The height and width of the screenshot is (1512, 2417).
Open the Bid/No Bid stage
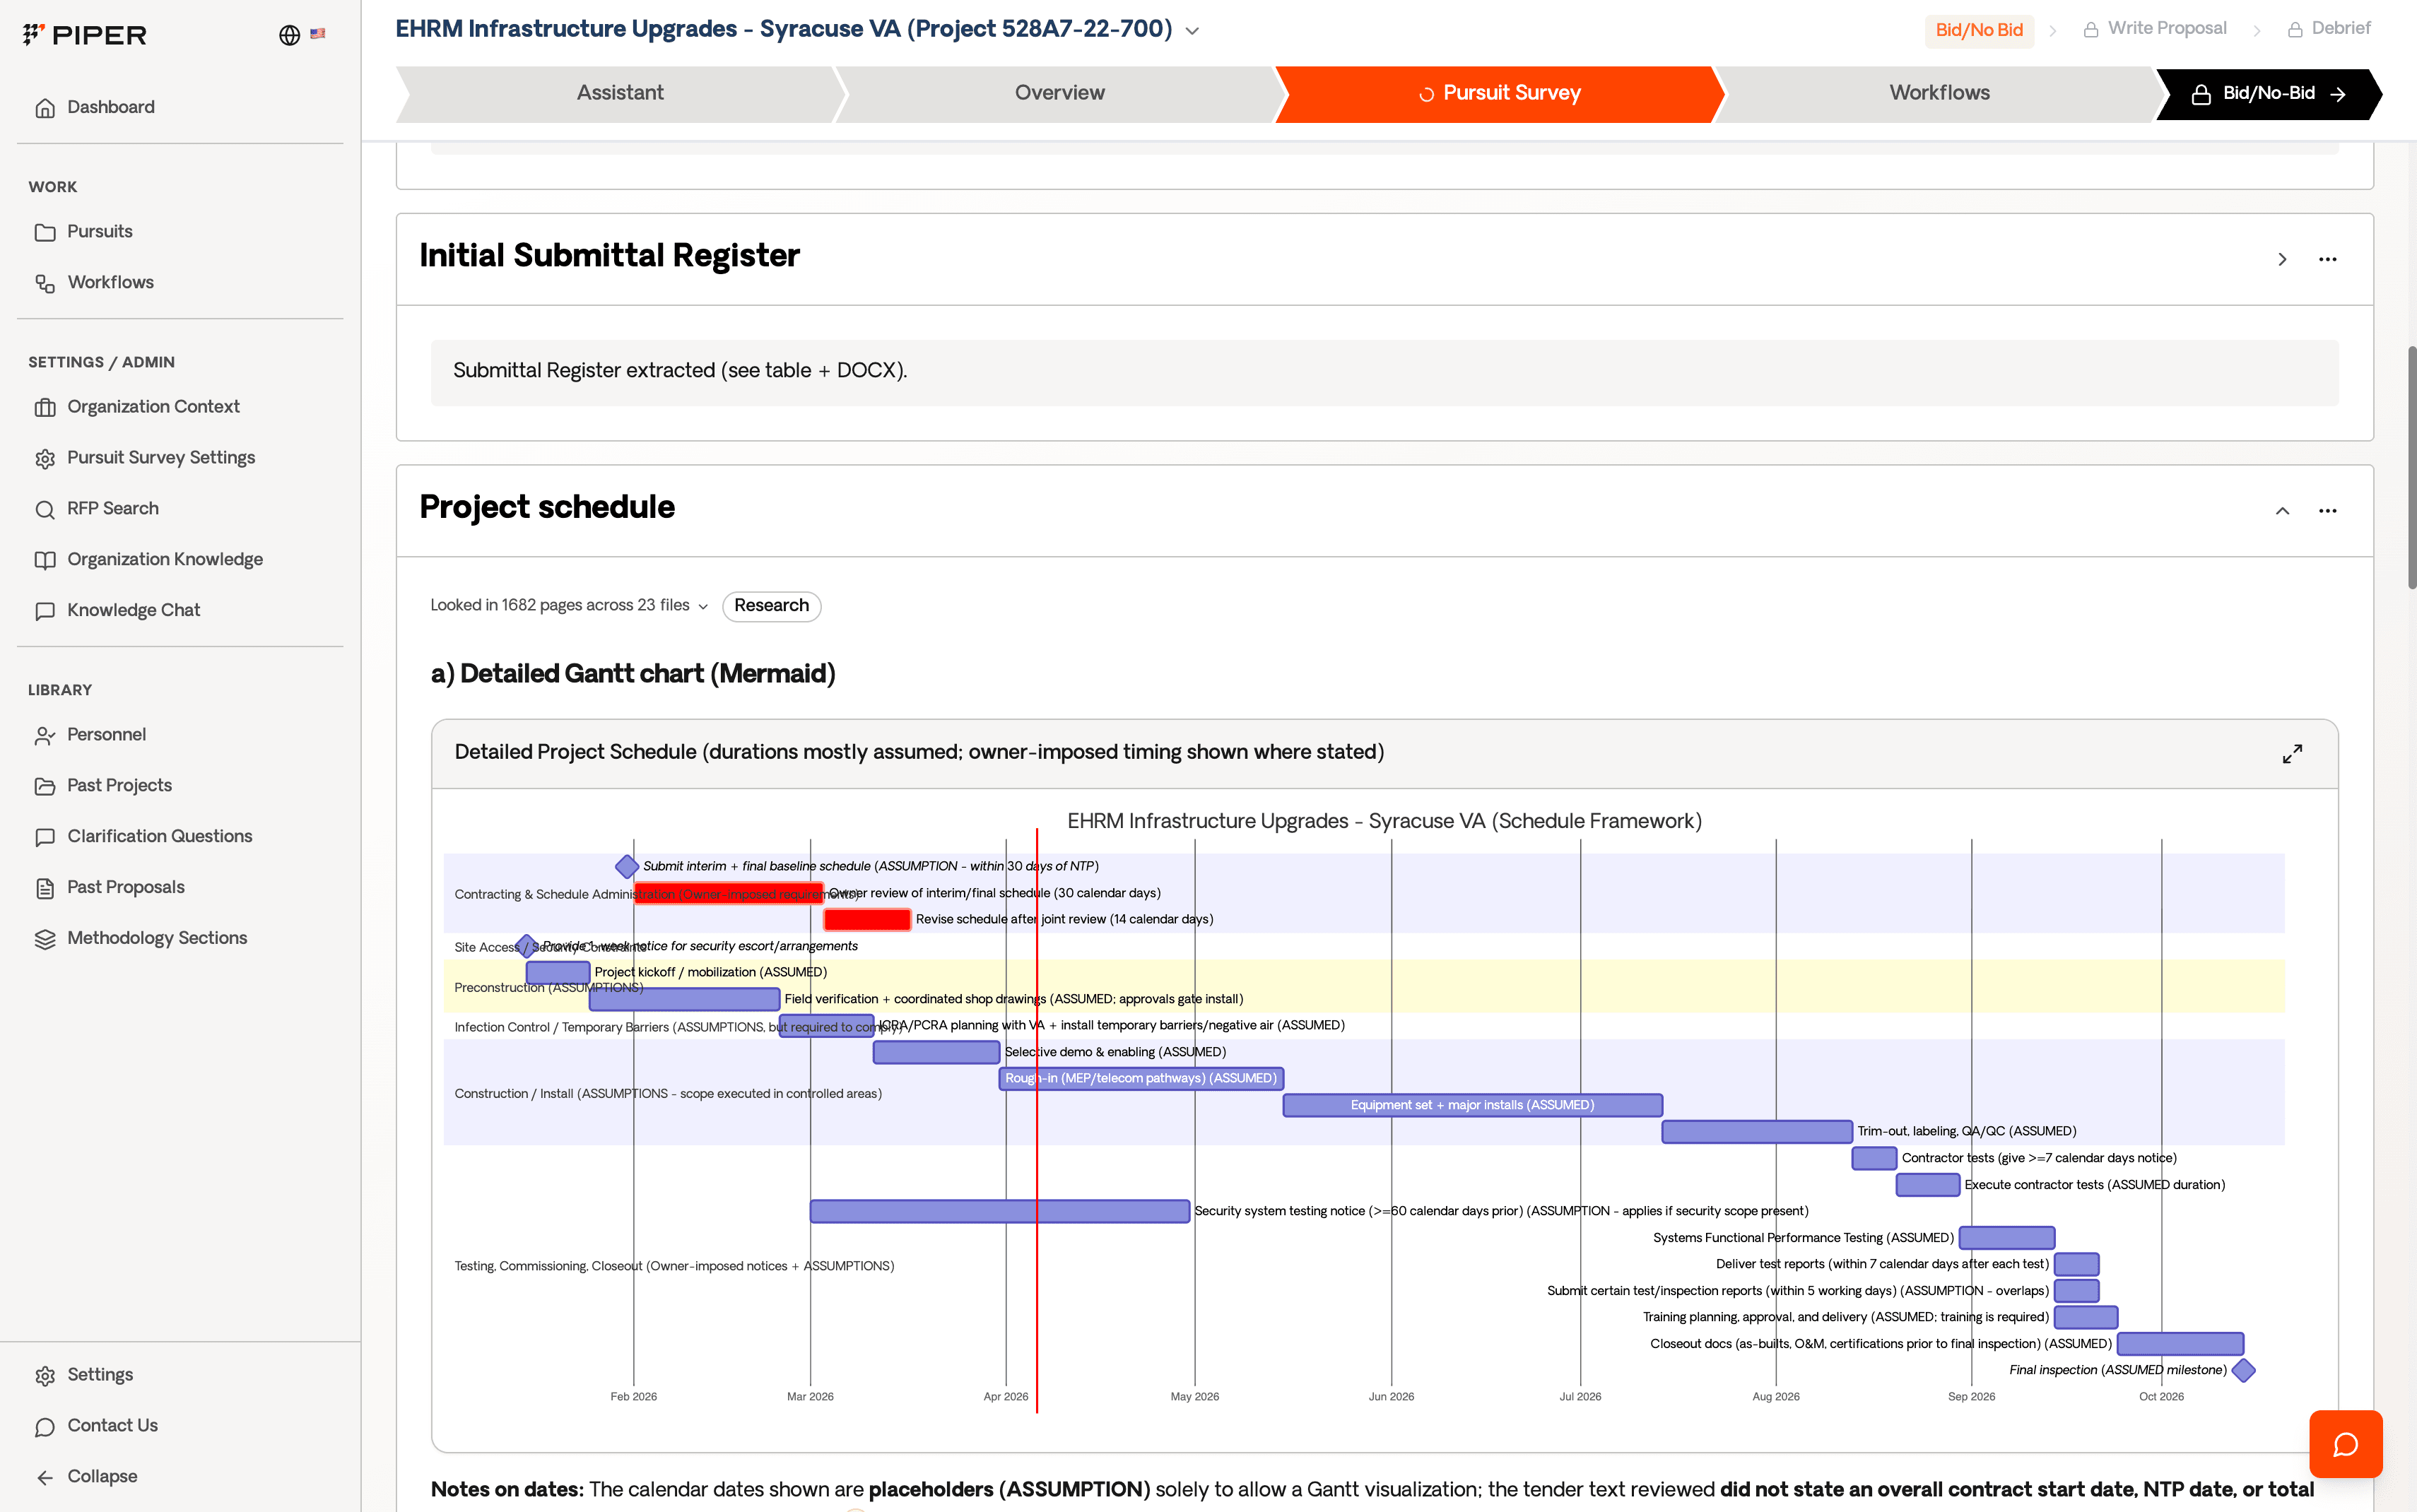coord(1979,30)
